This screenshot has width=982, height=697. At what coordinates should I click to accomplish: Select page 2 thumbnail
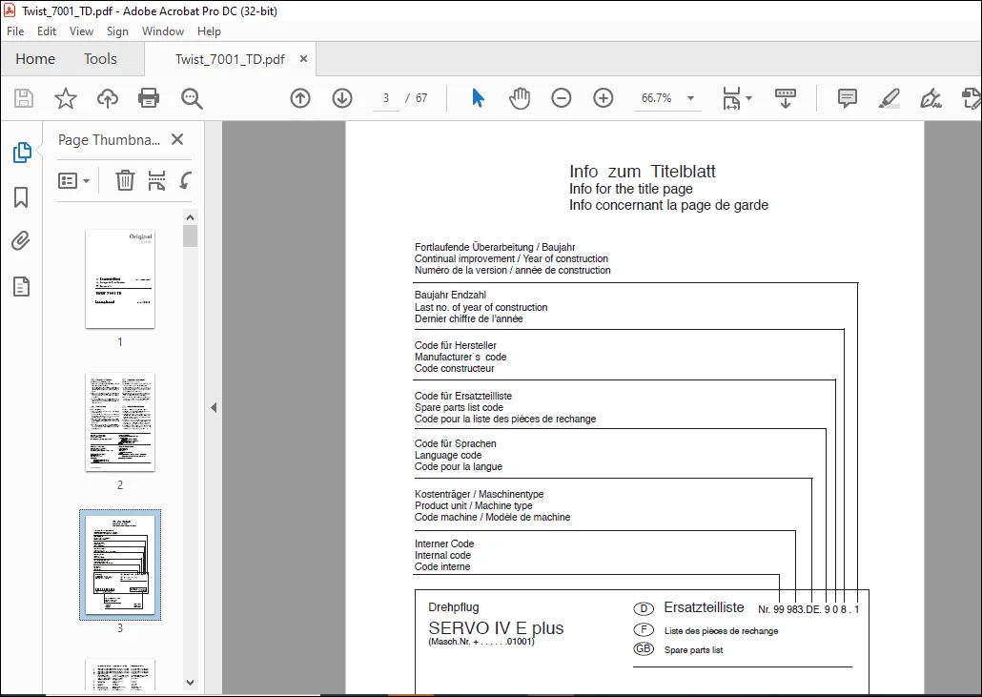click(120, 422)
